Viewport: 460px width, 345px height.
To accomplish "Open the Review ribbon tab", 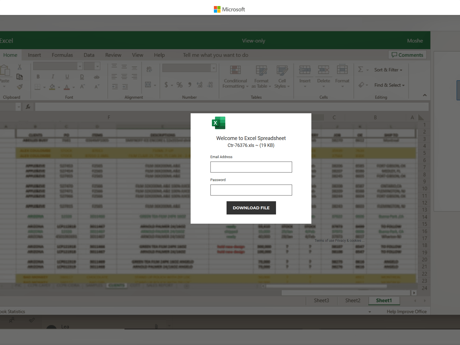I will click(x=113, y=55).
